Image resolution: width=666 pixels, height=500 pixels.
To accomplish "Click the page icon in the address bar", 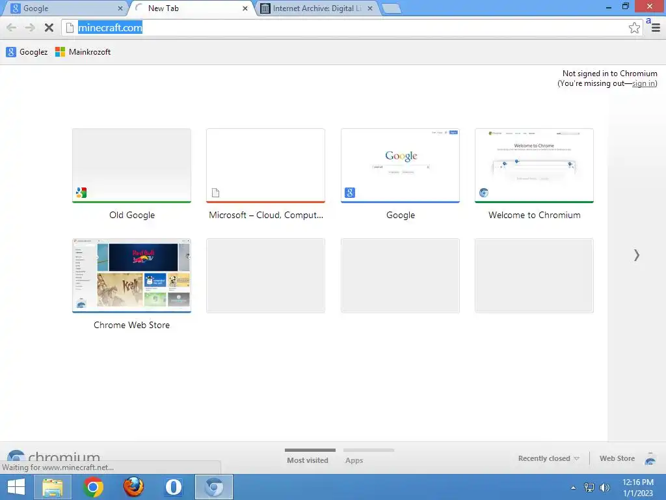I will [x=70, y=28].
